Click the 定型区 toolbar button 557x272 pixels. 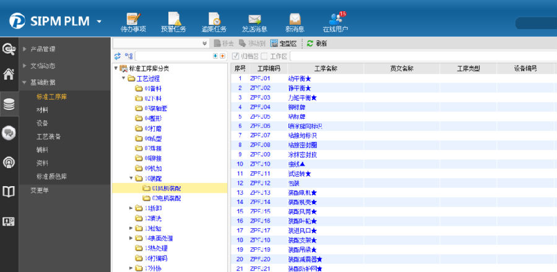[284, 43]
